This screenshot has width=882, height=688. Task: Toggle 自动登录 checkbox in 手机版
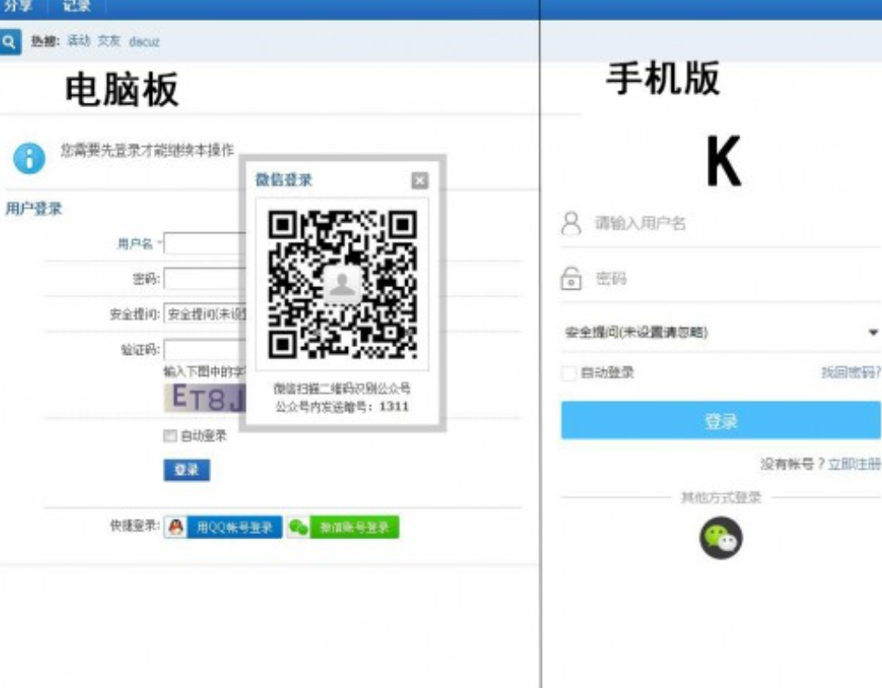pos(569,372)
